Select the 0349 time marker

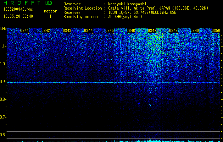[x=195, y=31]
